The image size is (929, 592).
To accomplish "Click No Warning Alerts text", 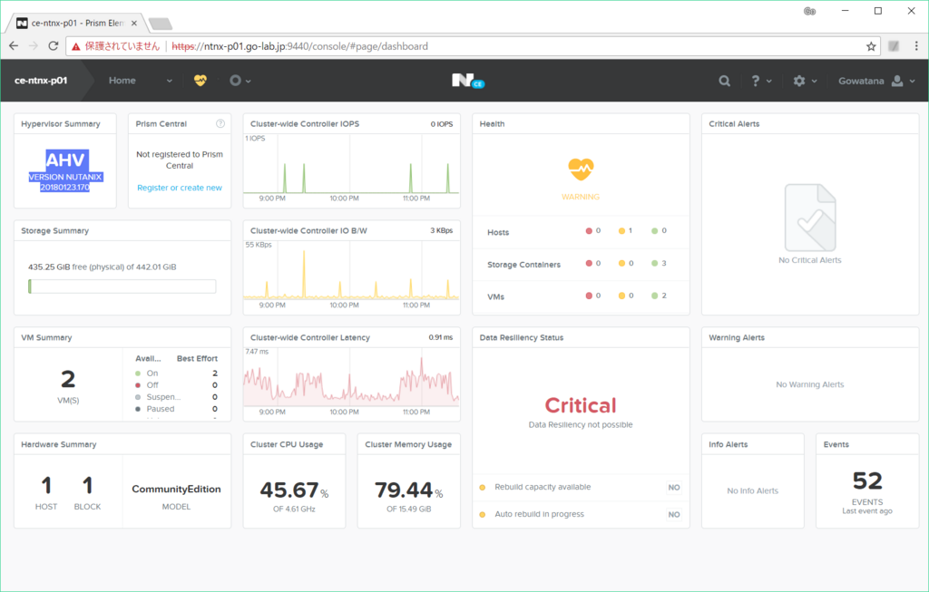I will [810, 384].
